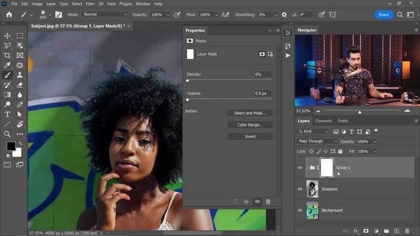
Task: Open the Layer menu
Action: (51, 4)
